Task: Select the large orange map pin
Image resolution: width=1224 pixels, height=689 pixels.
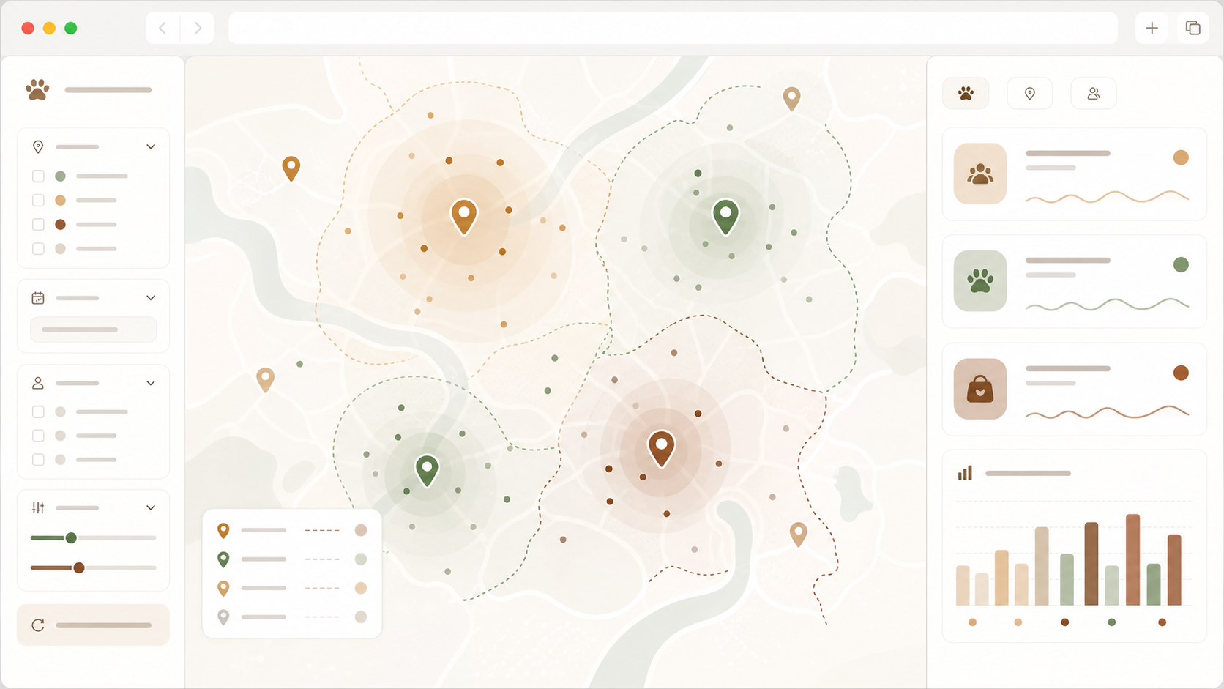Action: click(464, 217)
